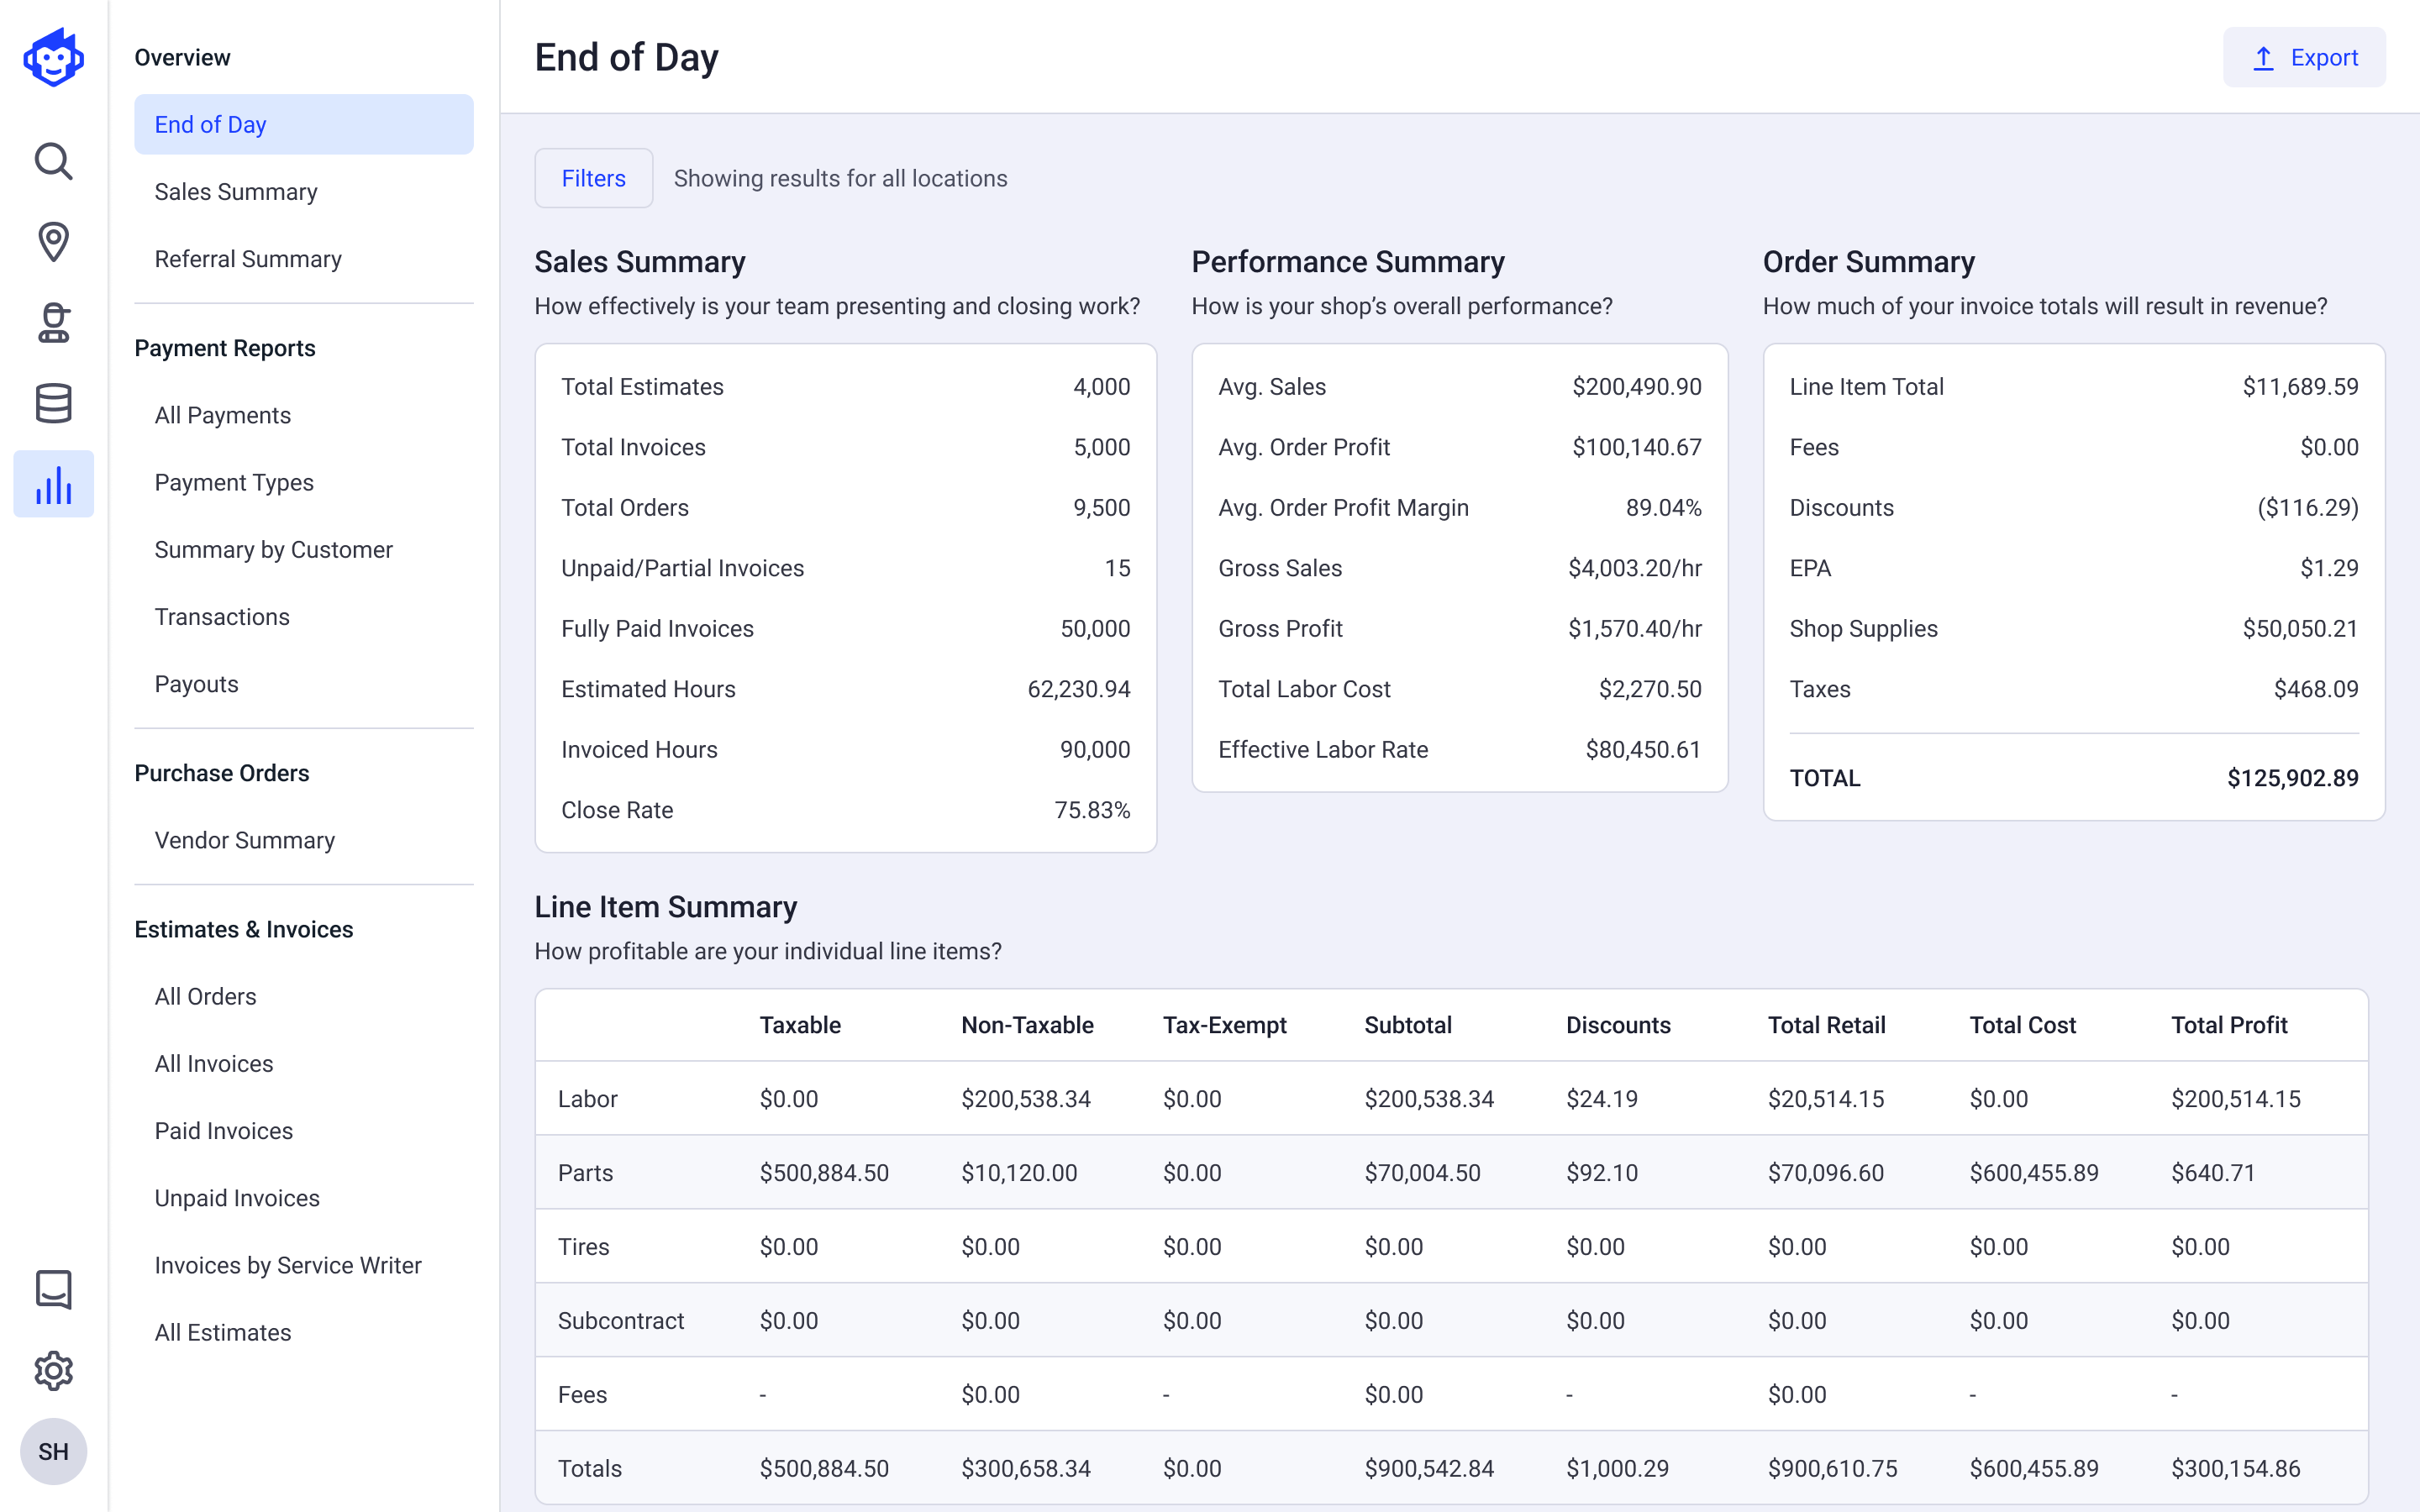Select Summary by Customer

273,549
